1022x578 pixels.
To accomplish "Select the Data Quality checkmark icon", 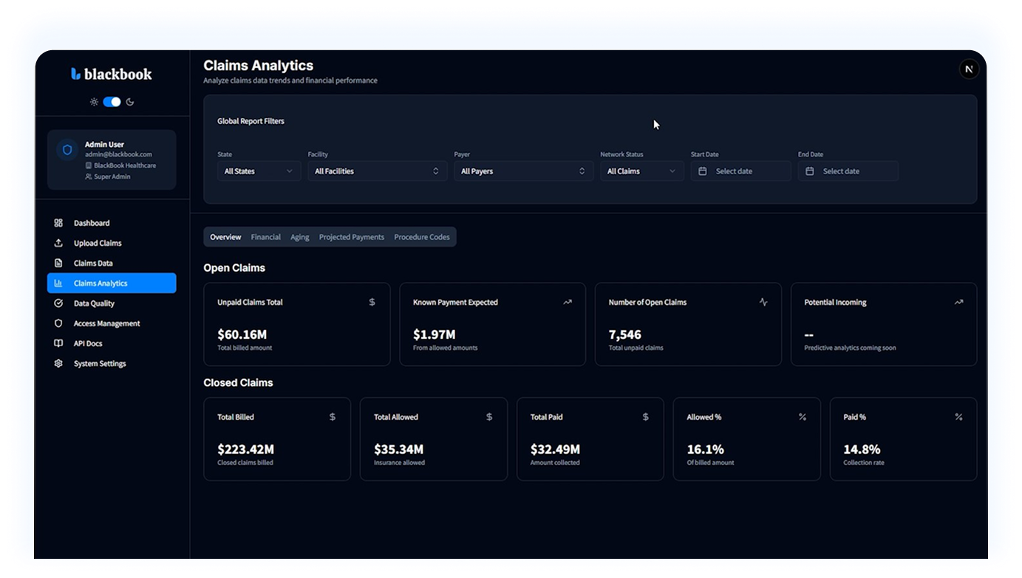I will (58, 303).
